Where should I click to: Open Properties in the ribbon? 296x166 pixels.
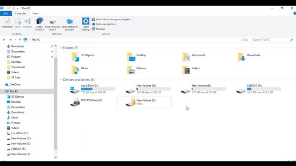[7, 23]
